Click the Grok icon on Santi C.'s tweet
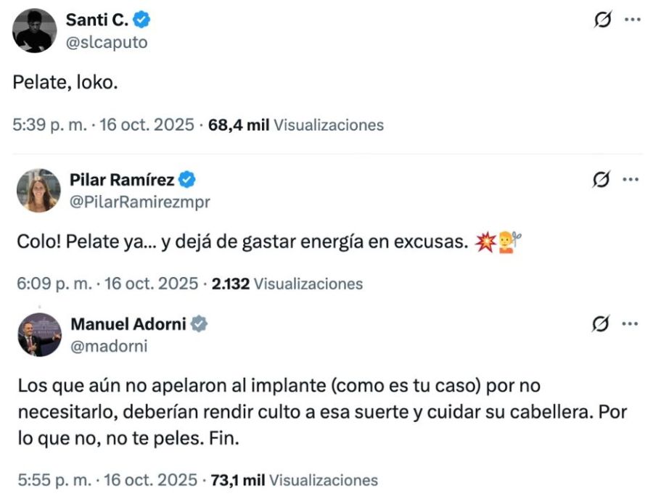 602,21
